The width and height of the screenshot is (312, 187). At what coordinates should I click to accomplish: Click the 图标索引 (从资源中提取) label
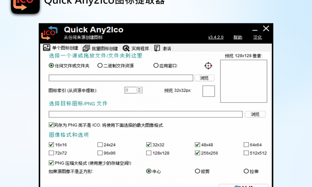73,91
